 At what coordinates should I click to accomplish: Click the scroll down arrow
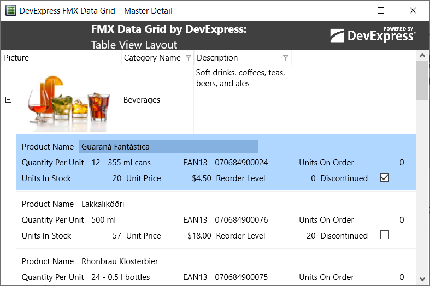(422, 279)
